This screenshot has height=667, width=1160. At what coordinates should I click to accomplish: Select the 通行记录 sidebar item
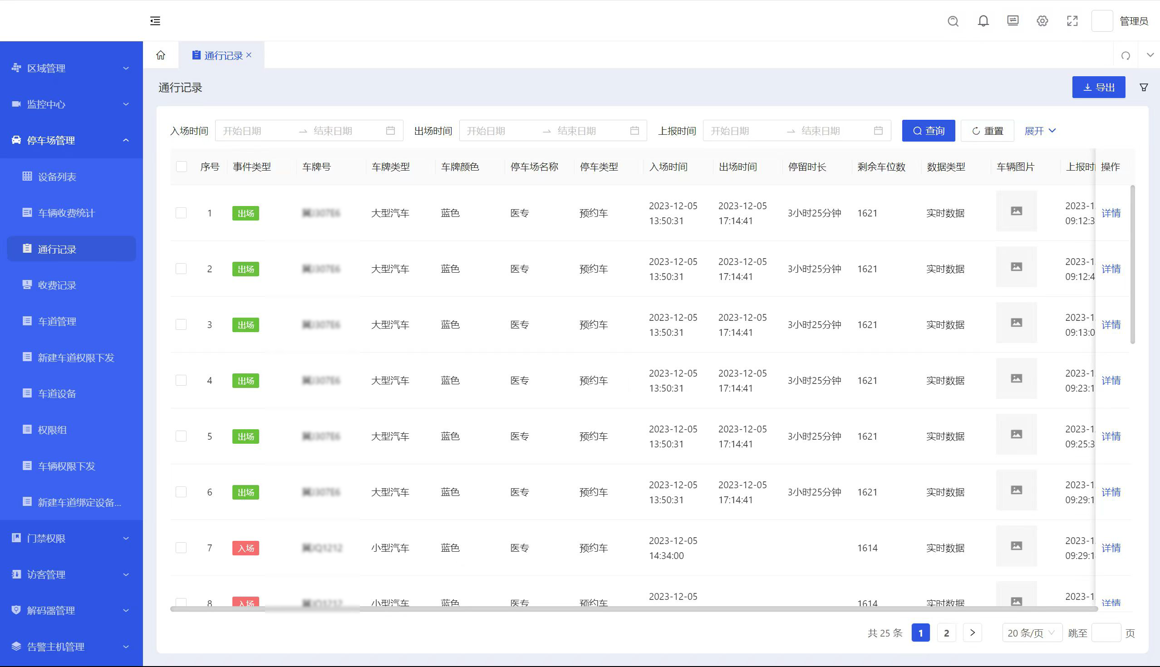[x=71, y=249]
